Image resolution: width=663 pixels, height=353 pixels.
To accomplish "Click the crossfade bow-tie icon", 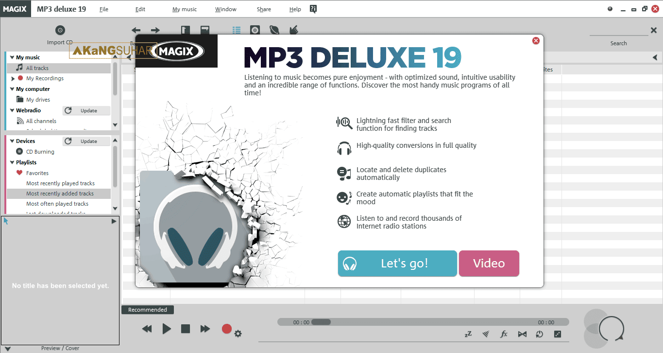I will [522, 334].
